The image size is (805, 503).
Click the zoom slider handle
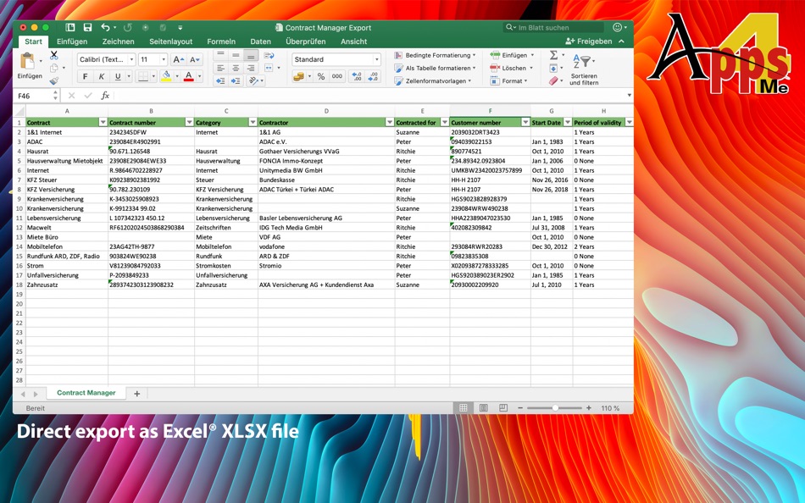coord(555,408)
